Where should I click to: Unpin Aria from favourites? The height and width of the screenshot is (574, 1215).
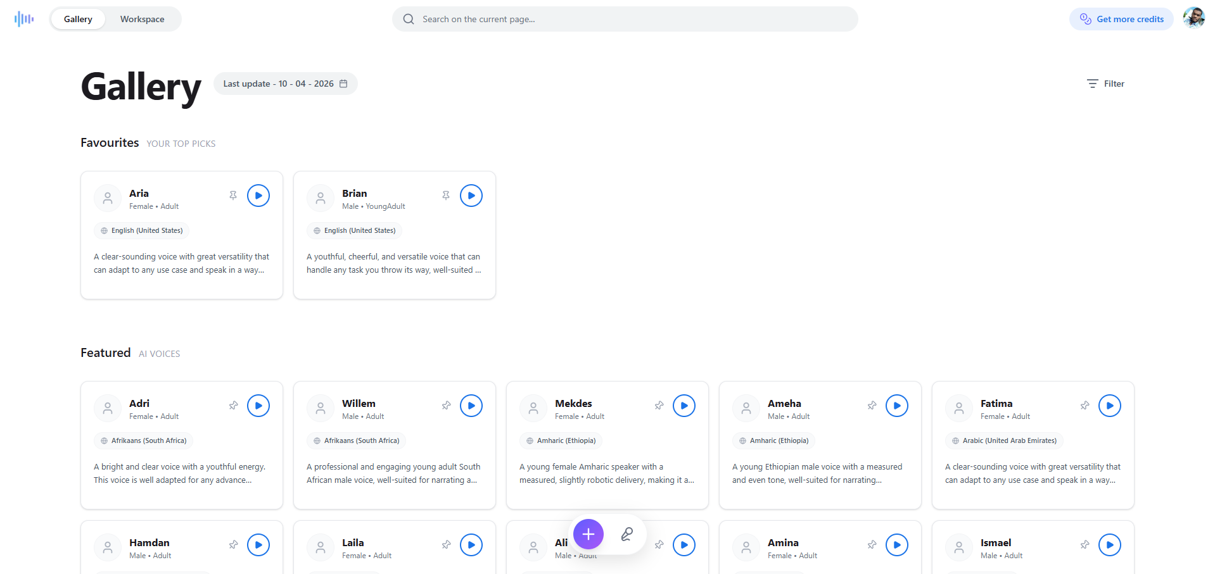tap(233, 196)
